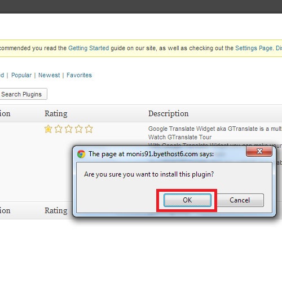Click the Description column header
This screenshot has height=282, width=282.
(x=169, y=114)
